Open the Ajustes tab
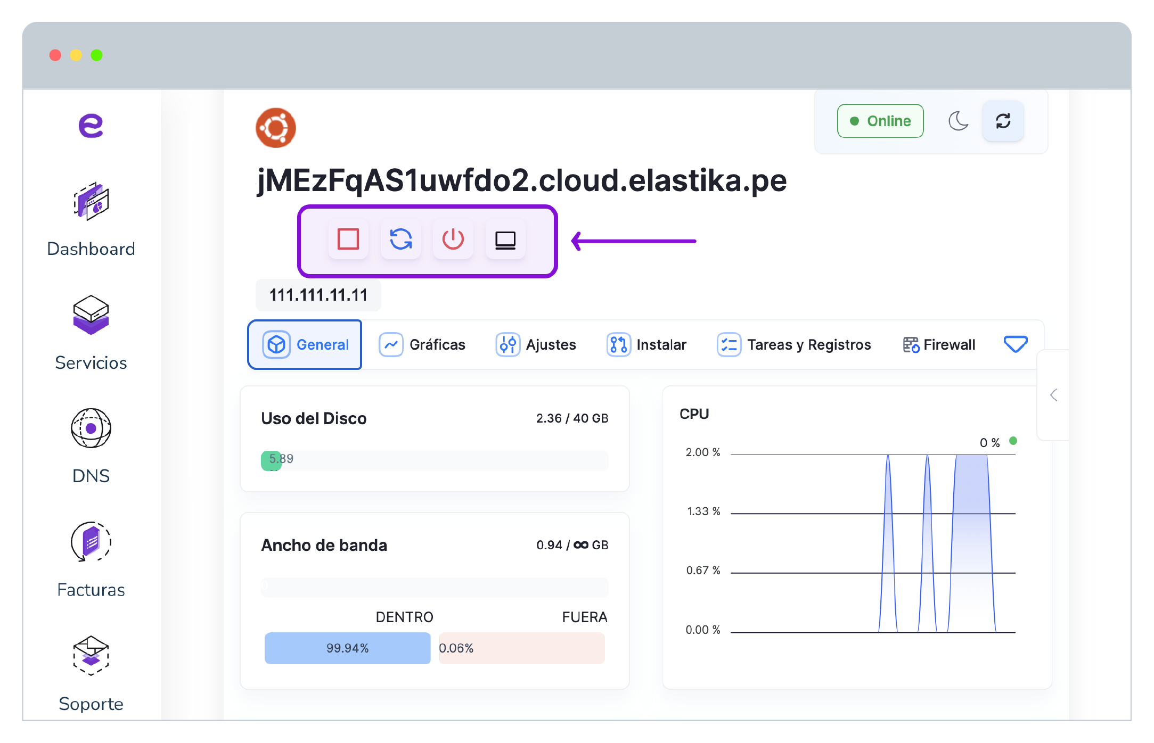 point(536,345)
